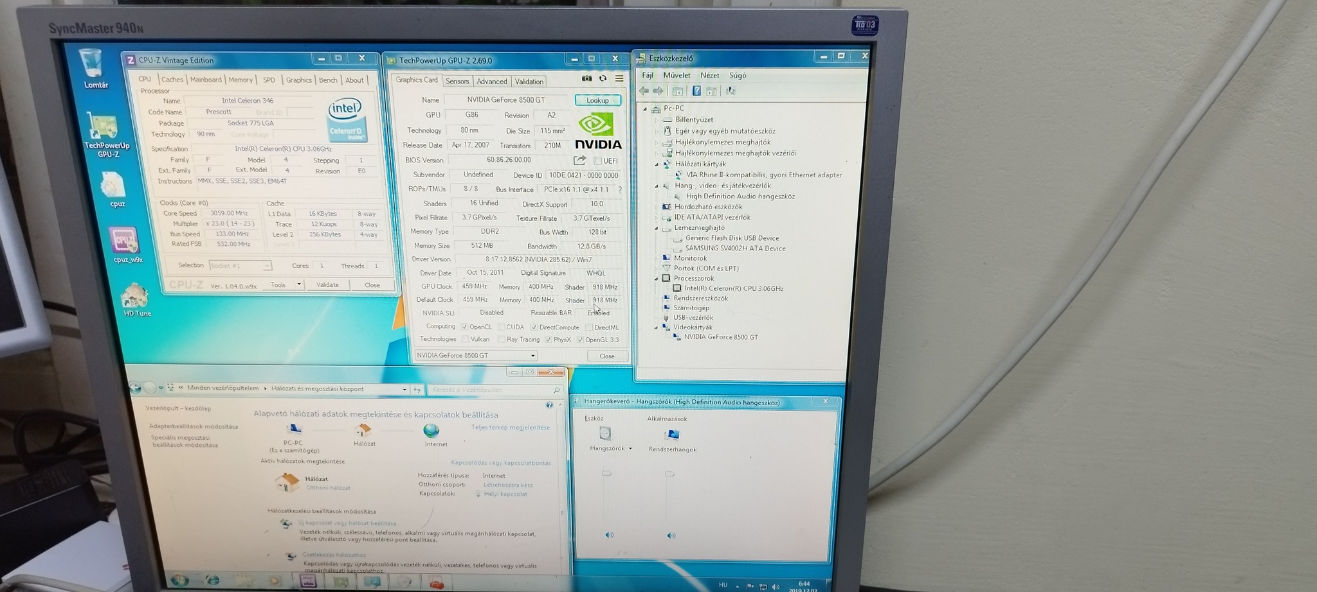Switch to the Mainboard tab in CPU-Z
The width and height of the screenshot is (1317, 592).
pos(206,80)
